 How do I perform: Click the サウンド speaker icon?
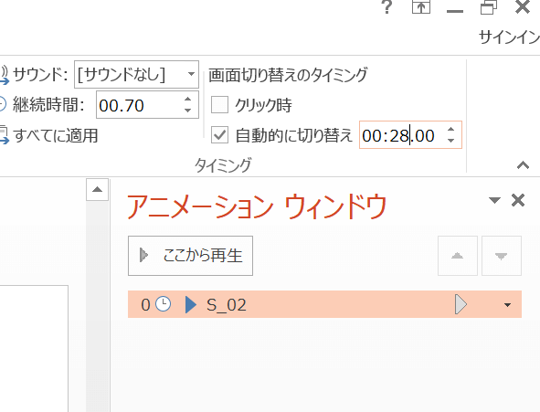[x=5, y=75]
